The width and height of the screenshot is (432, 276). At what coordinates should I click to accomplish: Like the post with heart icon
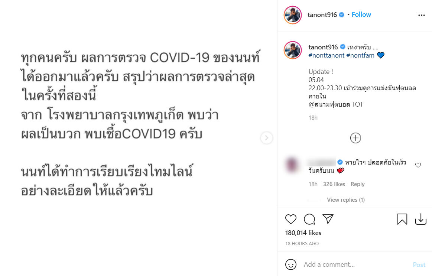(291, 219)
